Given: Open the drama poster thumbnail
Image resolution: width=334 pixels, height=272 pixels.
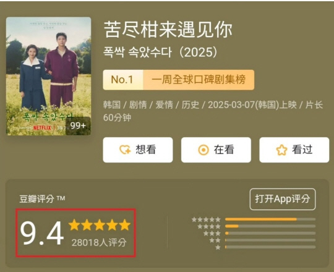Looking at the screenshot, I should pyautogui.click(x=49, y=76).
